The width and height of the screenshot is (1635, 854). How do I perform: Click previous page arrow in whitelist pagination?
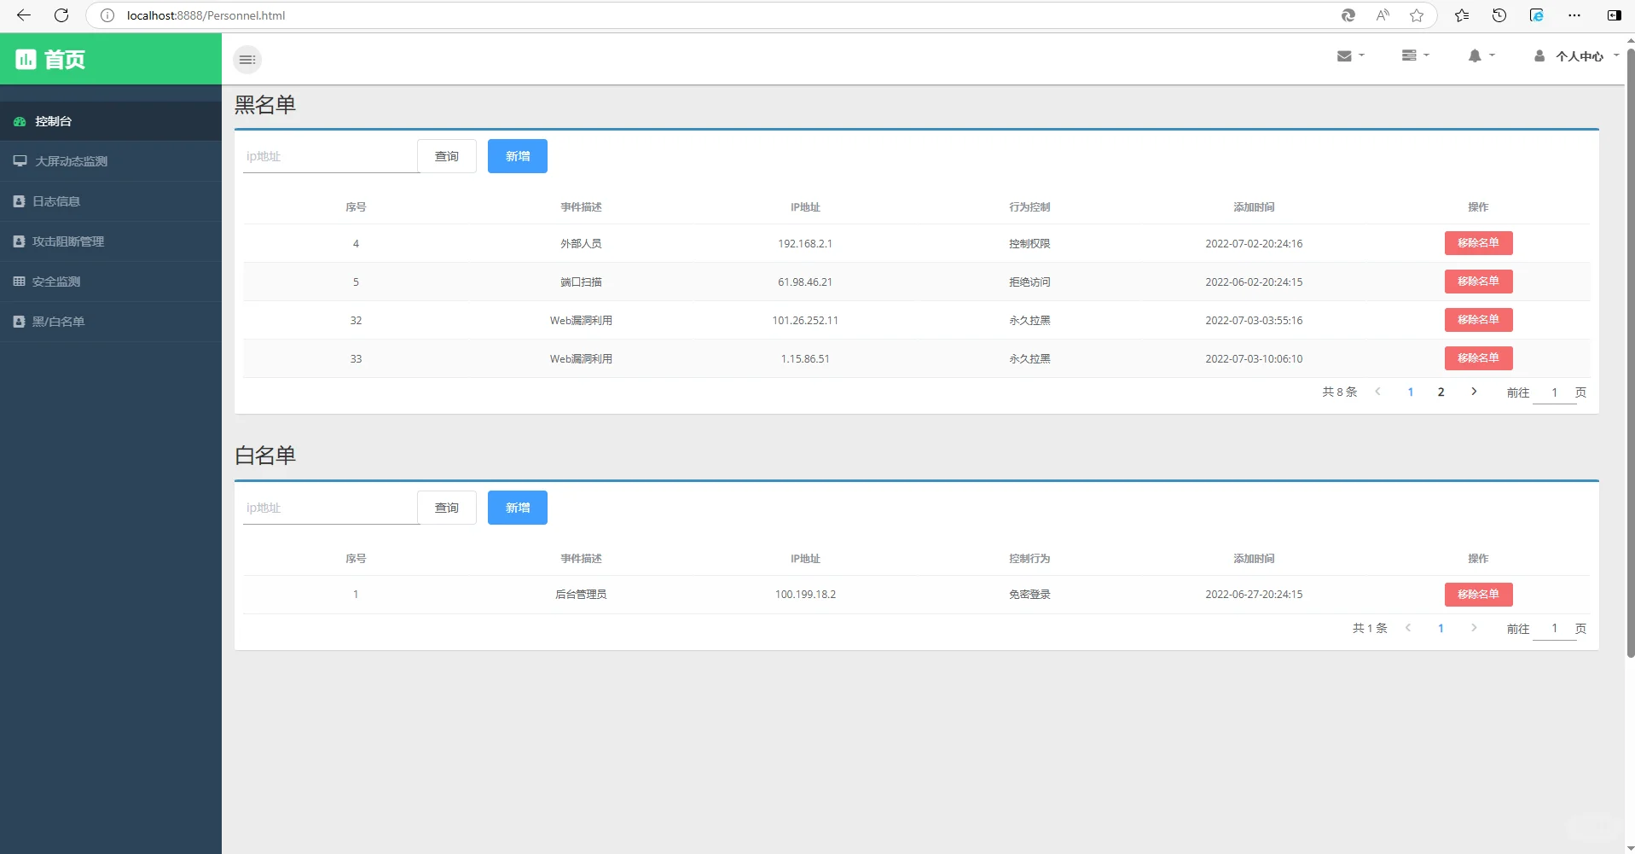1408,628
